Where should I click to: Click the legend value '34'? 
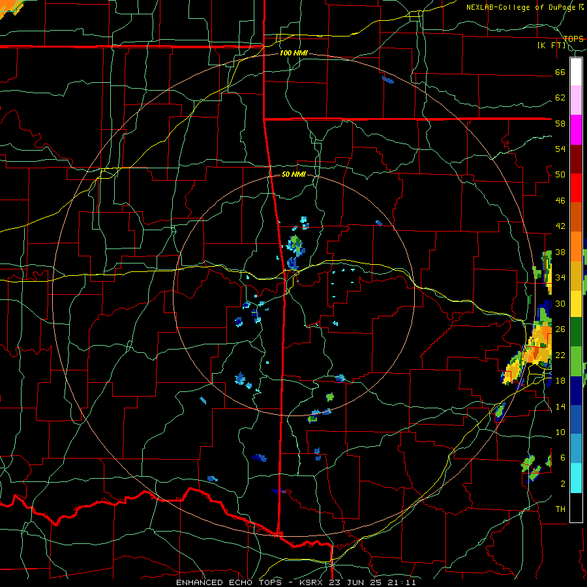tap(560, 278)
